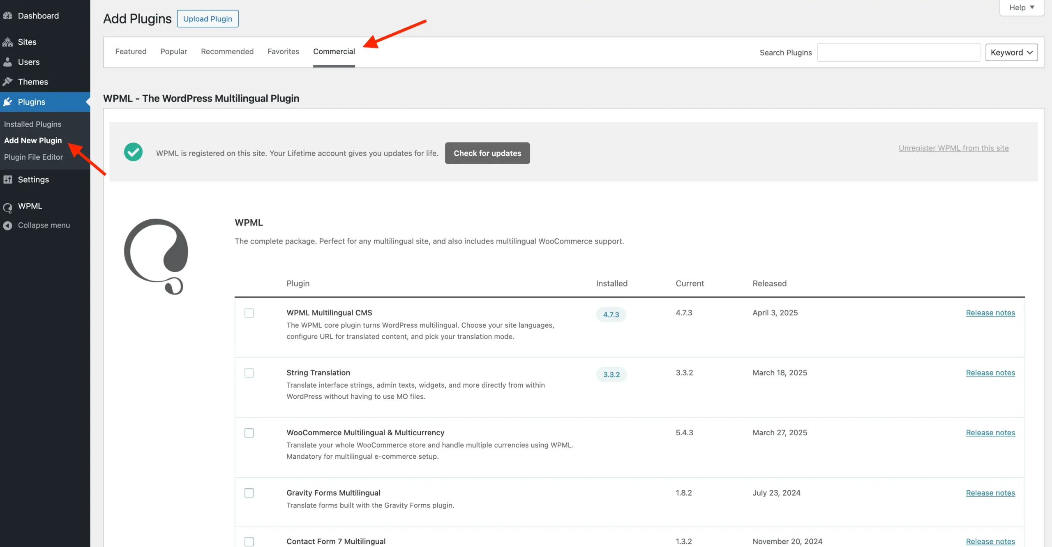Click the Themes paintbrush icon
The width and height of the screenshot is (1052, 547).
7,82
